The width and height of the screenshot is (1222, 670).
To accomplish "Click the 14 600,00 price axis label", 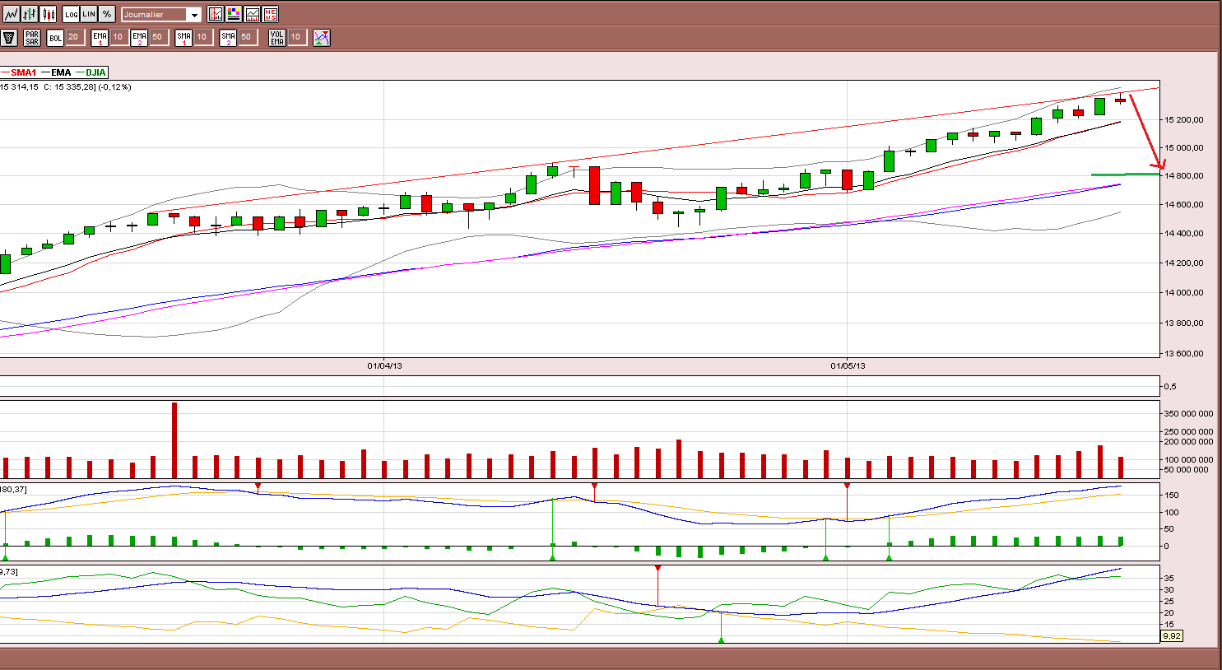I will 1183,205.
